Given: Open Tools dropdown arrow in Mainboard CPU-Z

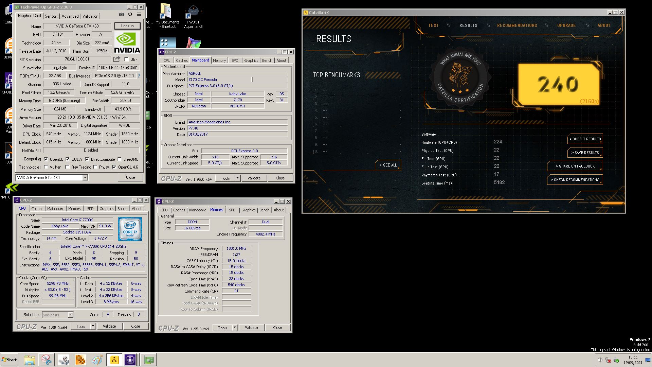Looking at the screenshot, I should 237,178.
